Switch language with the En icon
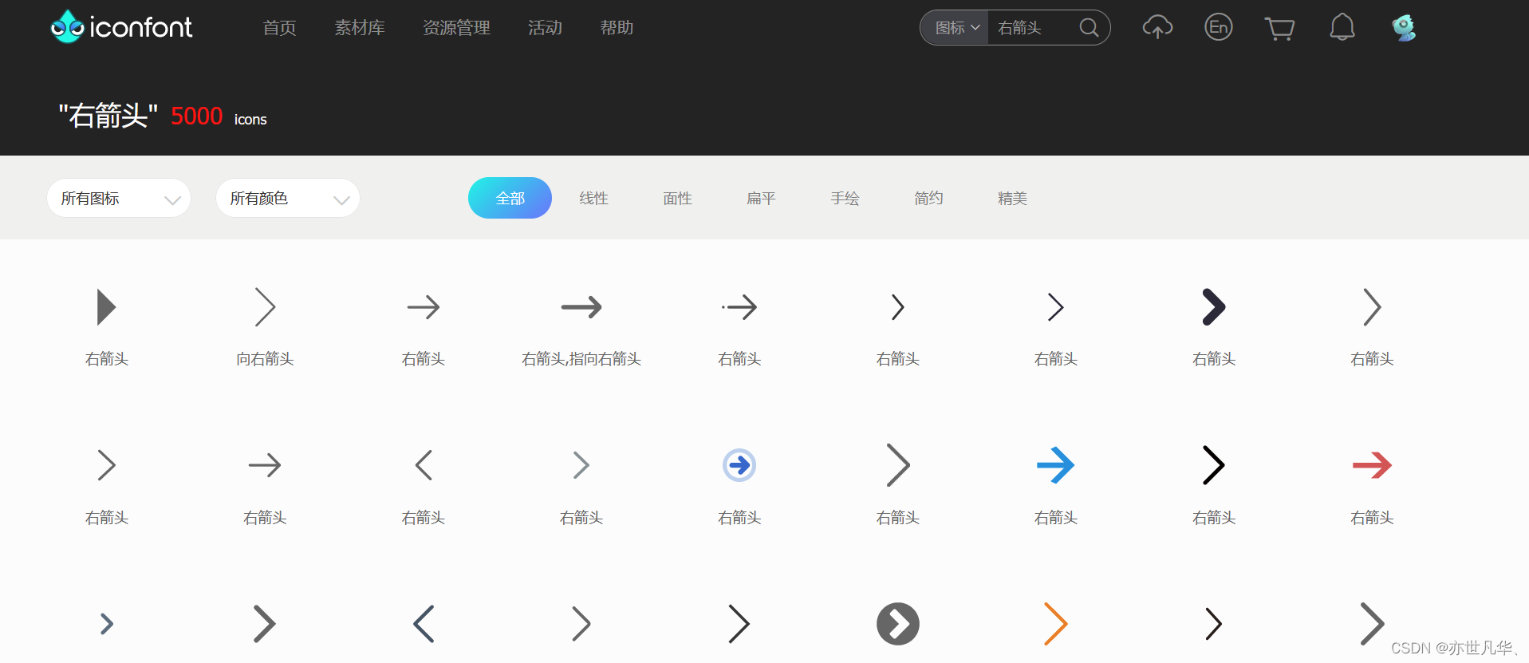 1219,28
